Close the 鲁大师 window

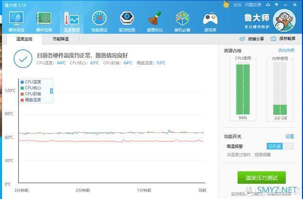pyautogui.click(x=295, y=5)
